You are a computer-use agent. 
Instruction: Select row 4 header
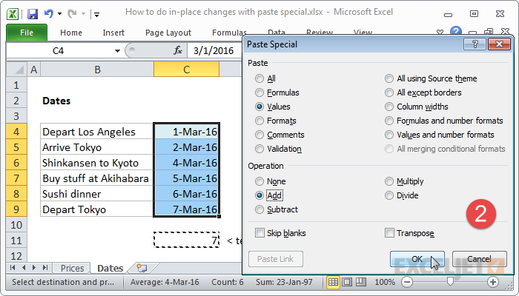coord(16,132)
